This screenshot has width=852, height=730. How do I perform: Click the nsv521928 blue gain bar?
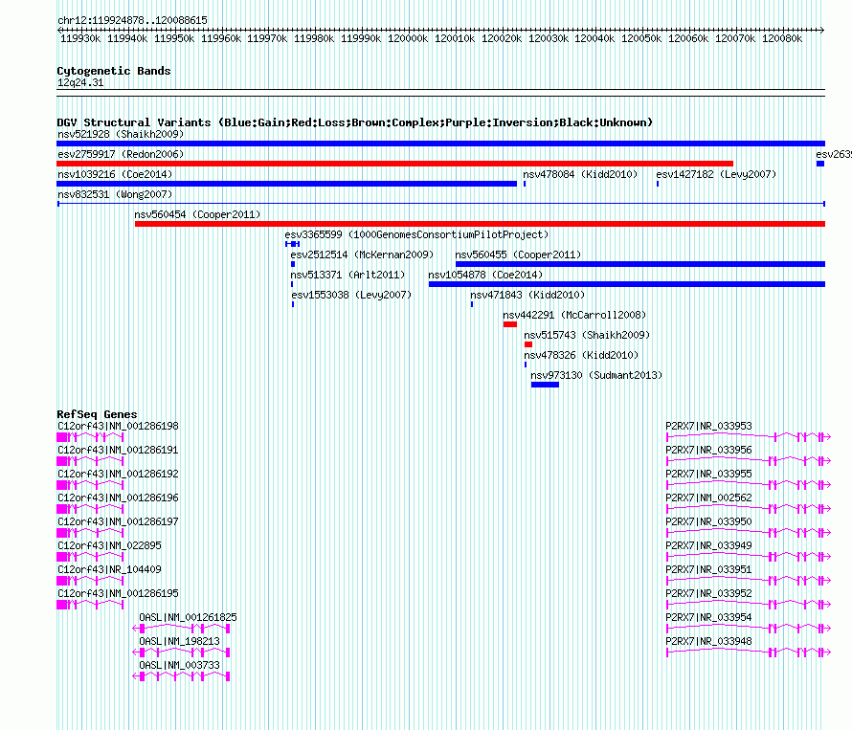440,144
